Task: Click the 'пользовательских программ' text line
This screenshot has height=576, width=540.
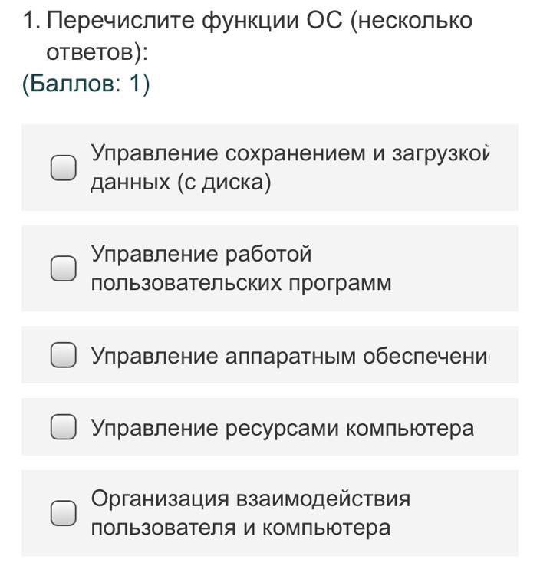Action: (240, 283)
